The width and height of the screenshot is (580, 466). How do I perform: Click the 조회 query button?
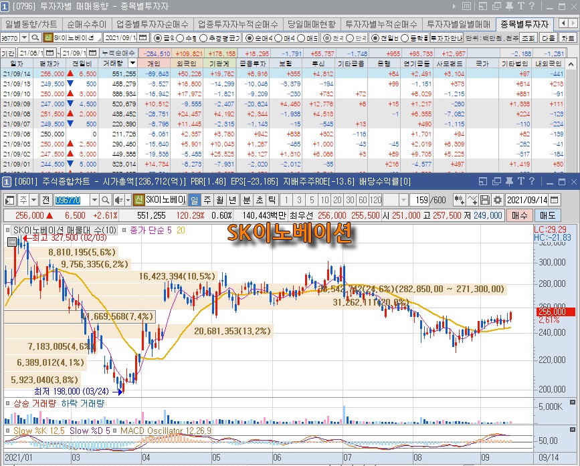point(528,38)
